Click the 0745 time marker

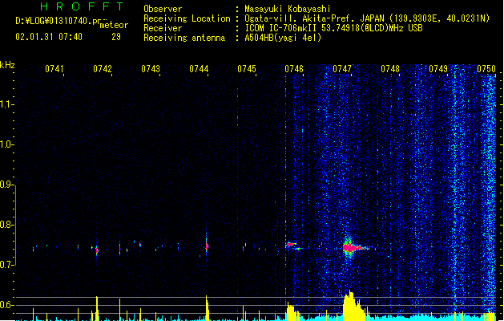247,69
